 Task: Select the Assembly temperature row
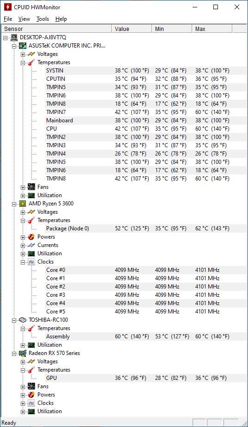click(x=146, y=337)
